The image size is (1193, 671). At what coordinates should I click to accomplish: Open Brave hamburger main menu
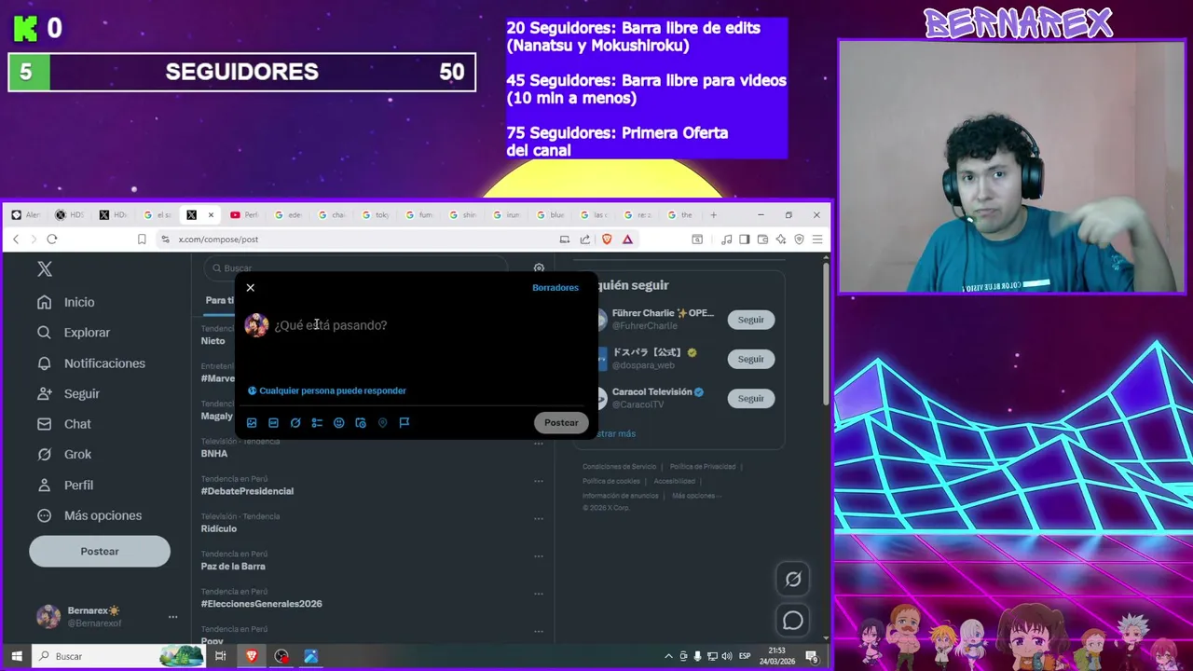[x=817, y=240]
